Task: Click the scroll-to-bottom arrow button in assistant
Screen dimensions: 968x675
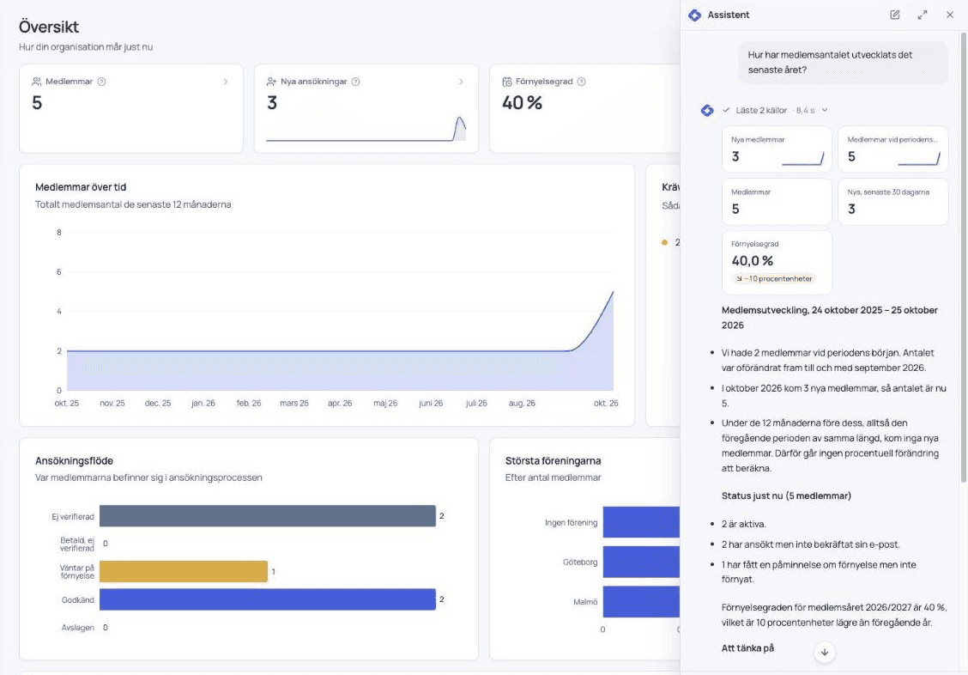Action: tap(825, 652)
